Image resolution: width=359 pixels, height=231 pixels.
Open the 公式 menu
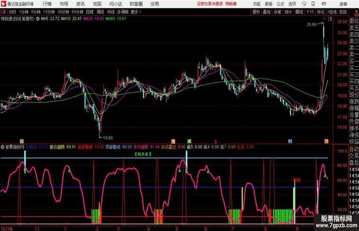tap(280, 4)
